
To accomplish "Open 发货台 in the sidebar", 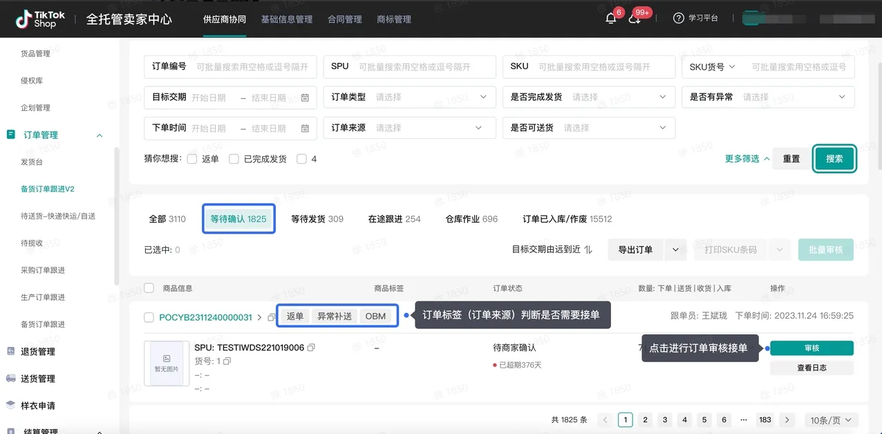I will pos(32,162).
